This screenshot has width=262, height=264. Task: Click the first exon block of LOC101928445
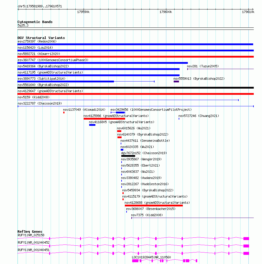coord(135,261)
